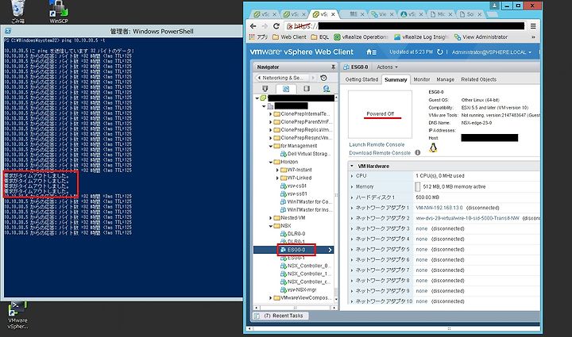Click the Navigator tree vertical scrollbar

336,197
